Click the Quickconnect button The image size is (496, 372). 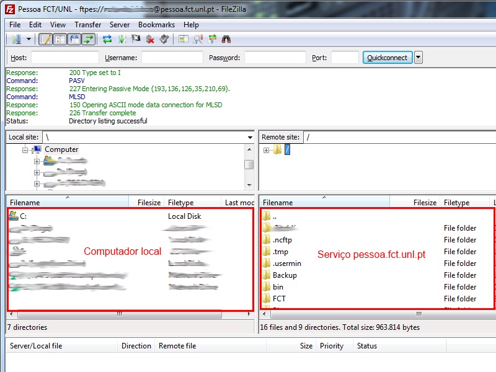click(387, 58)
